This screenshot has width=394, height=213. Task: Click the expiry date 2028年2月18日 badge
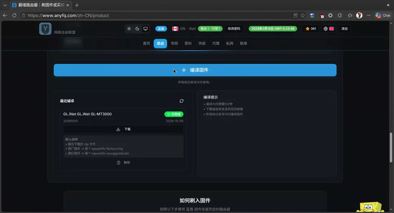[273, 29]
